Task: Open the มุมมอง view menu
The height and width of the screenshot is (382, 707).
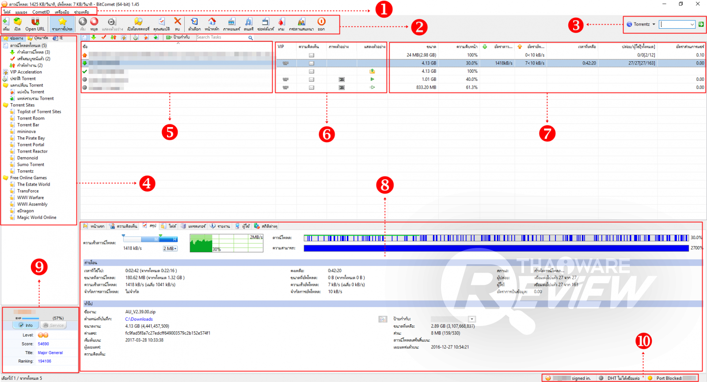Action: click(21, 12)
